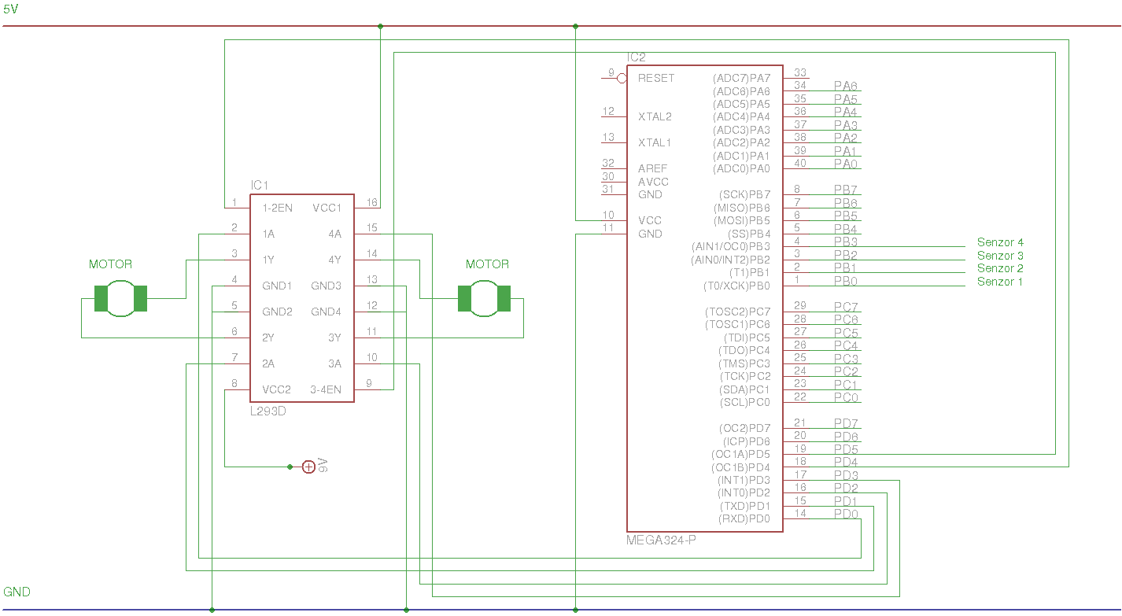This screenshot has width=1122, height=616.
Task: Click the AREF pin name
Action: point(652,168)
